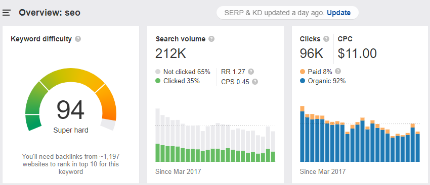Click the 96K clicks value
The image size is (430, 185).
coord(312,53)
